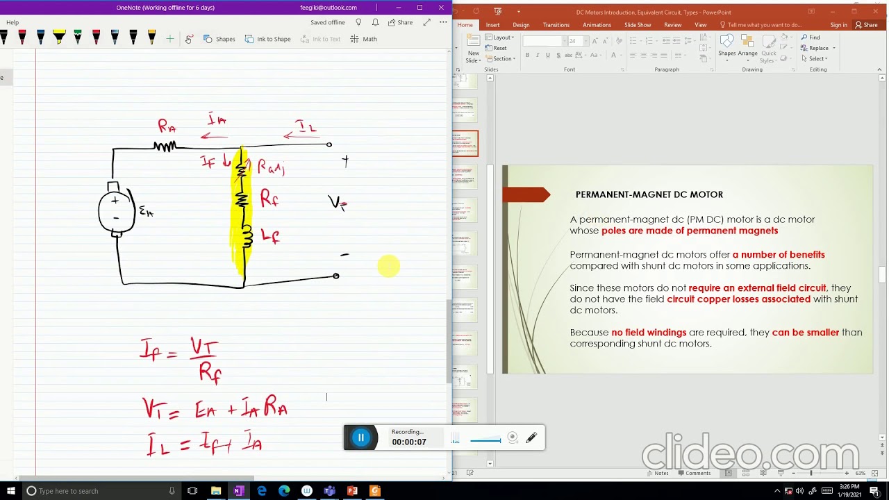
Task: Expand the Layout dropdown
Action: pos(501,37)
